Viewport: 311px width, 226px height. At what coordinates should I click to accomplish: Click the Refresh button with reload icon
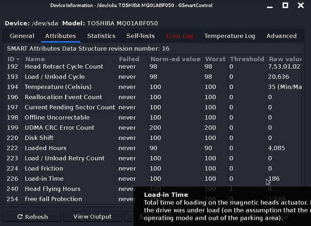click(x=33, y=217)
